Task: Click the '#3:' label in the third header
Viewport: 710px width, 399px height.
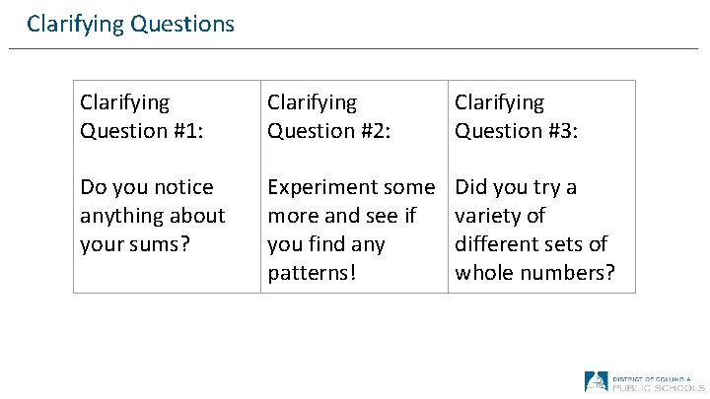Action: (x=558, y=130)
